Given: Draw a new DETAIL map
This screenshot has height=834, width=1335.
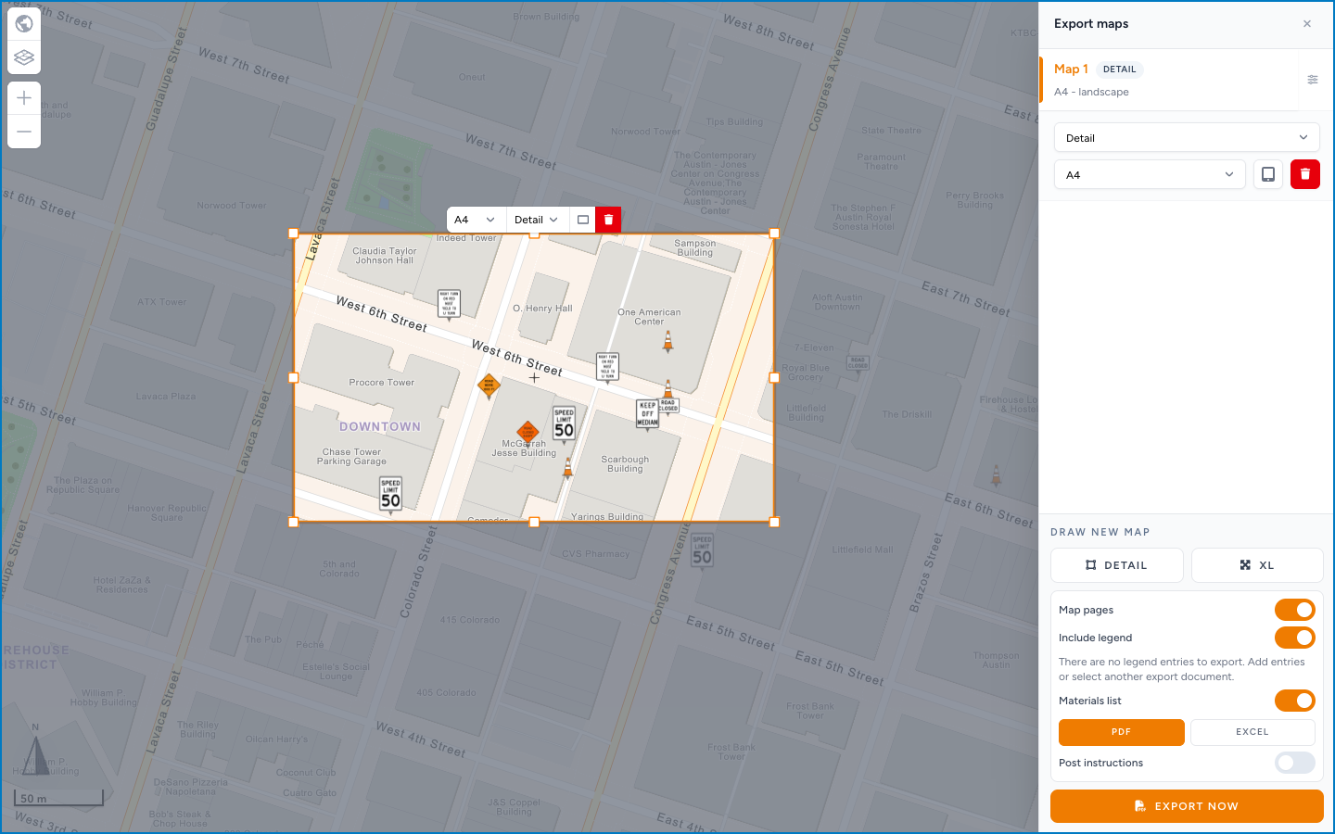Looking at the screenshot, I should click(x=1116, y=565).
